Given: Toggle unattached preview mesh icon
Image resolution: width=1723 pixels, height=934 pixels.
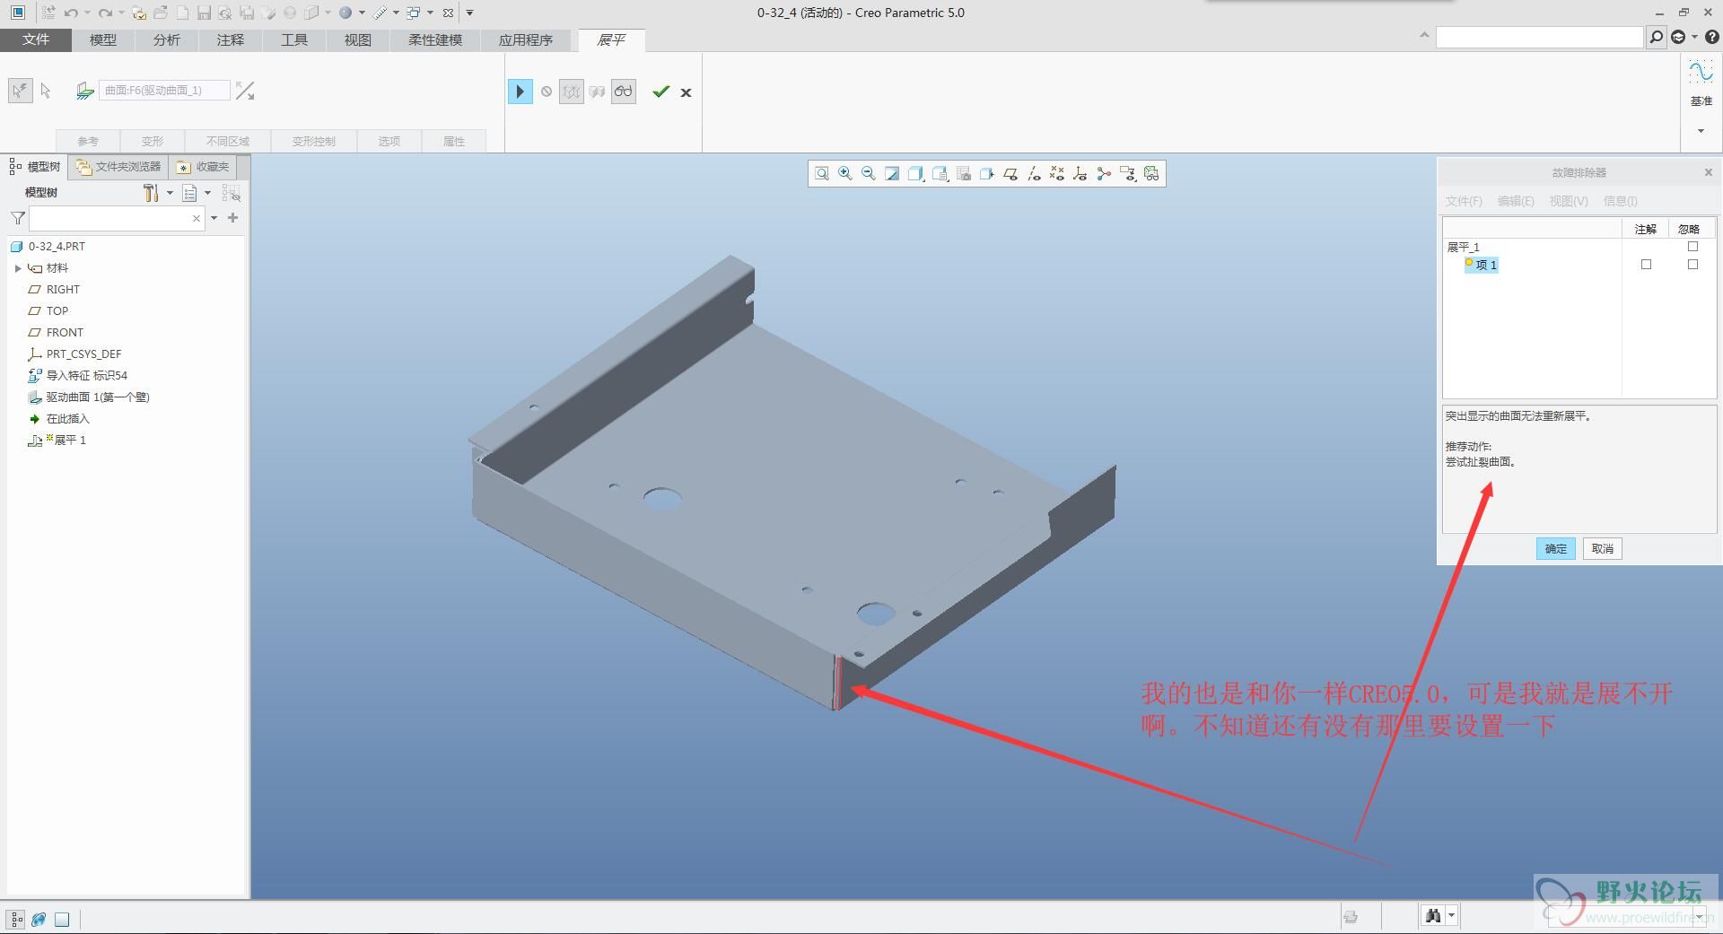Looking at the screenshot, I should 572,92.
